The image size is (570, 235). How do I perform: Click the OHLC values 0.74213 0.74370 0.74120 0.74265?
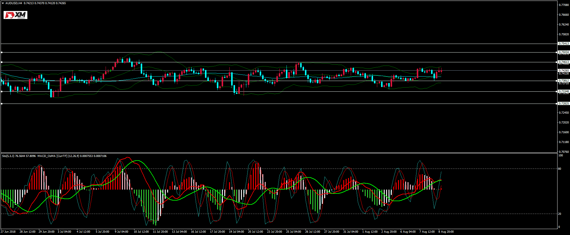45,3
